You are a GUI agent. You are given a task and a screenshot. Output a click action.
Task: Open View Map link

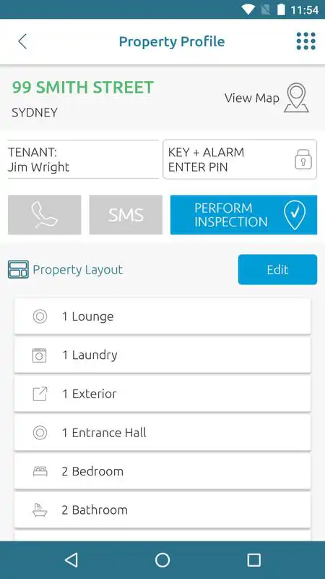[252, 98]
